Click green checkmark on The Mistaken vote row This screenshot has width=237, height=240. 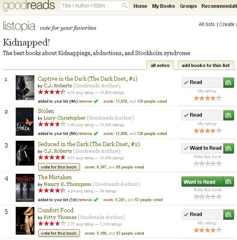pyautogui.click(x=96, y=200)
